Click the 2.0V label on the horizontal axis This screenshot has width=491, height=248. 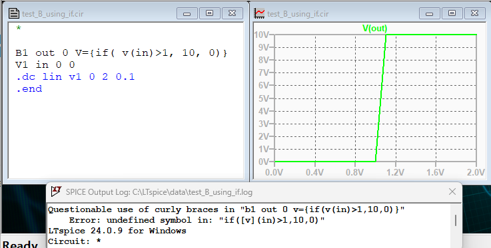click(x=476, y=172)
